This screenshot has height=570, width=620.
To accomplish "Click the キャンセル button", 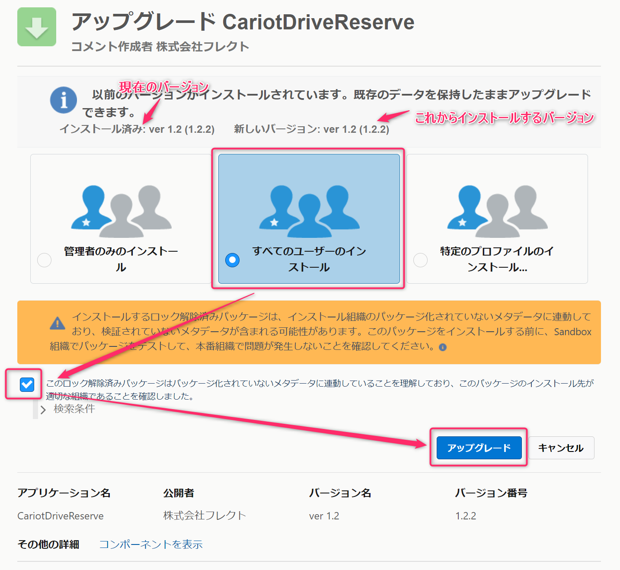I will [x=561, y=448].
